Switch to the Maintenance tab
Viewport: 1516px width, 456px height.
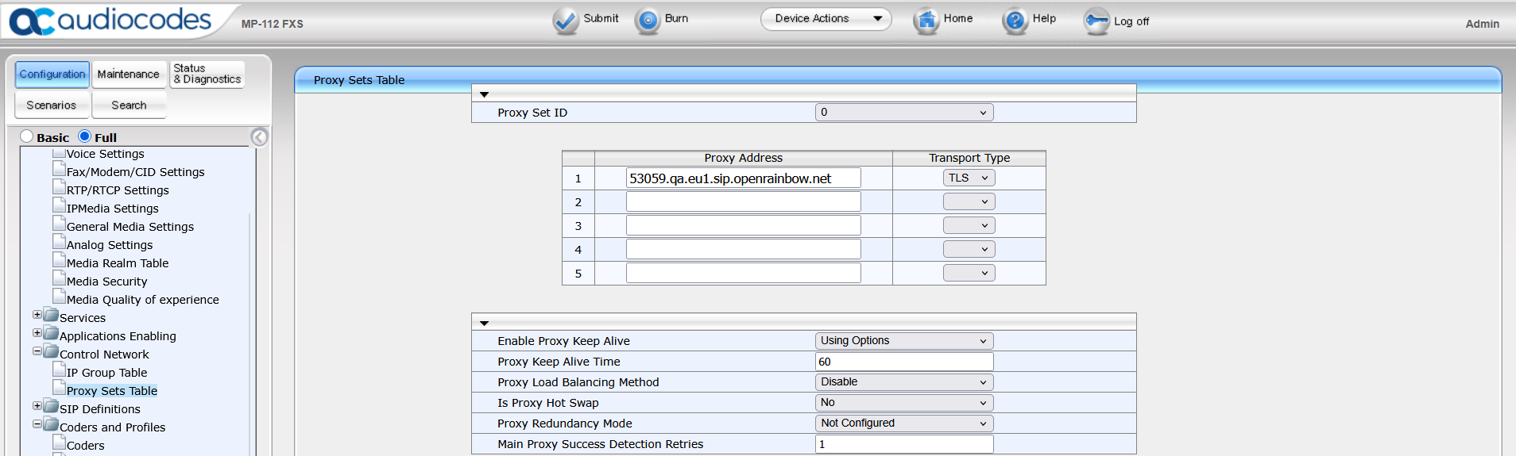click(x=129, y=75)
